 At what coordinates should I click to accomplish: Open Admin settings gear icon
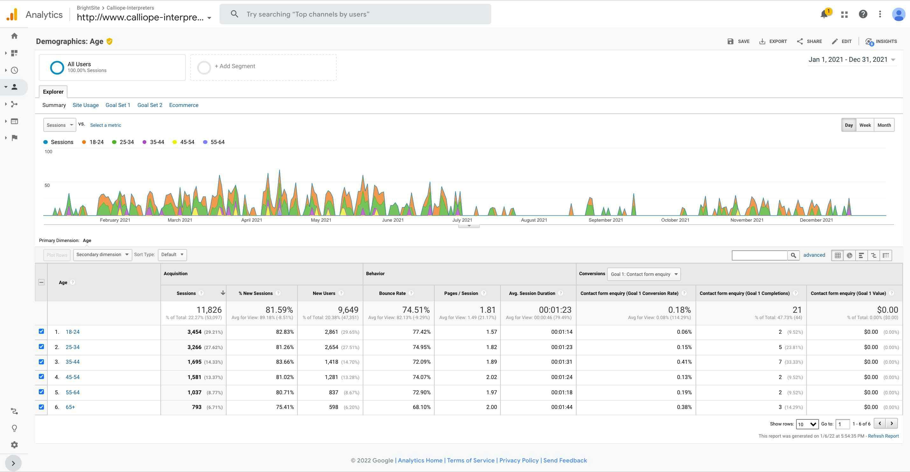click(x=15, y=445)
